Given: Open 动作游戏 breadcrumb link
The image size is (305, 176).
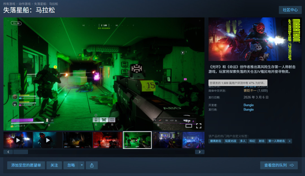Looking at the screenshot, I should [25, 4].
